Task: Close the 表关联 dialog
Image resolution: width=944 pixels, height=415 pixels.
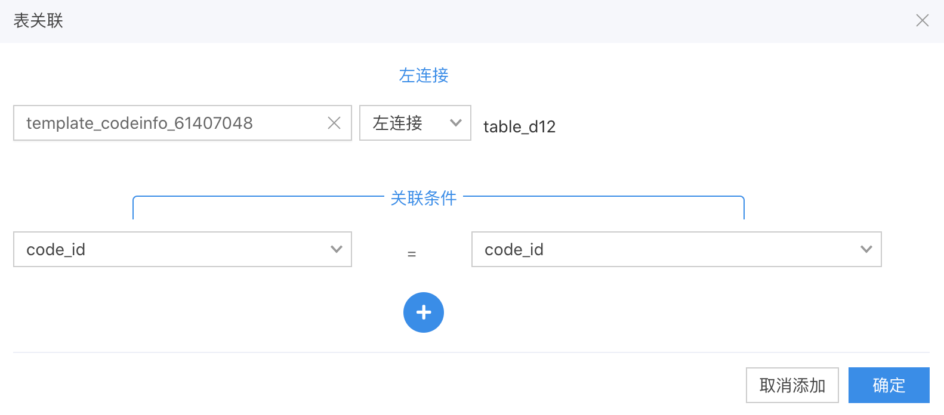Action: coord(923,20)
